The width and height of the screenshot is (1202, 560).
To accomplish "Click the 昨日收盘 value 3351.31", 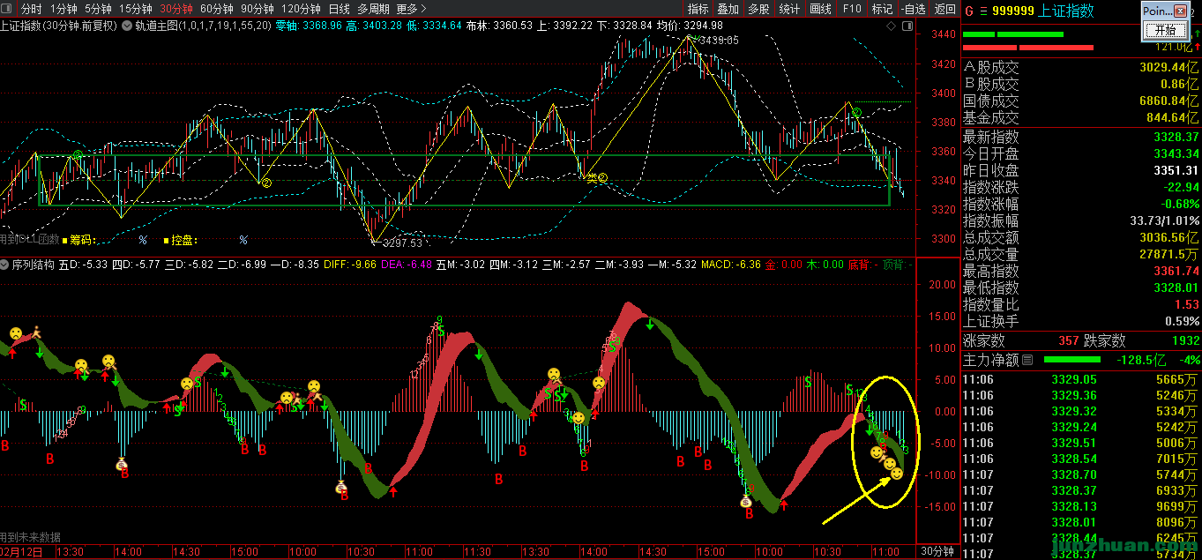I will point(1176,170).
